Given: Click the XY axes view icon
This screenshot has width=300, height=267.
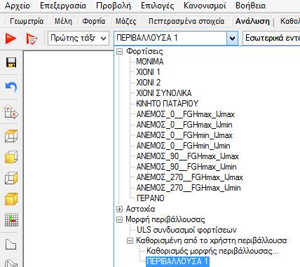Looking at the screenshot, I should pyautogui.click(x=11, y=111).
